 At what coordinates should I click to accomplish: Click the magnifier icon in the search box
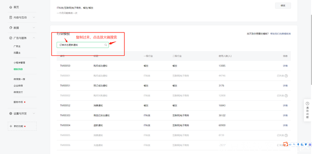coord(106,45)
